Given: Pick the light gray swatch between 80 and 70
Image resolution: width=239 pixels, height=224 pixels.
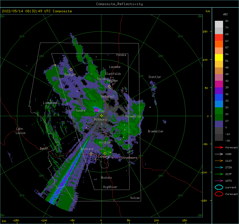Looking at the screenshot, I should [x=219, y=24].
